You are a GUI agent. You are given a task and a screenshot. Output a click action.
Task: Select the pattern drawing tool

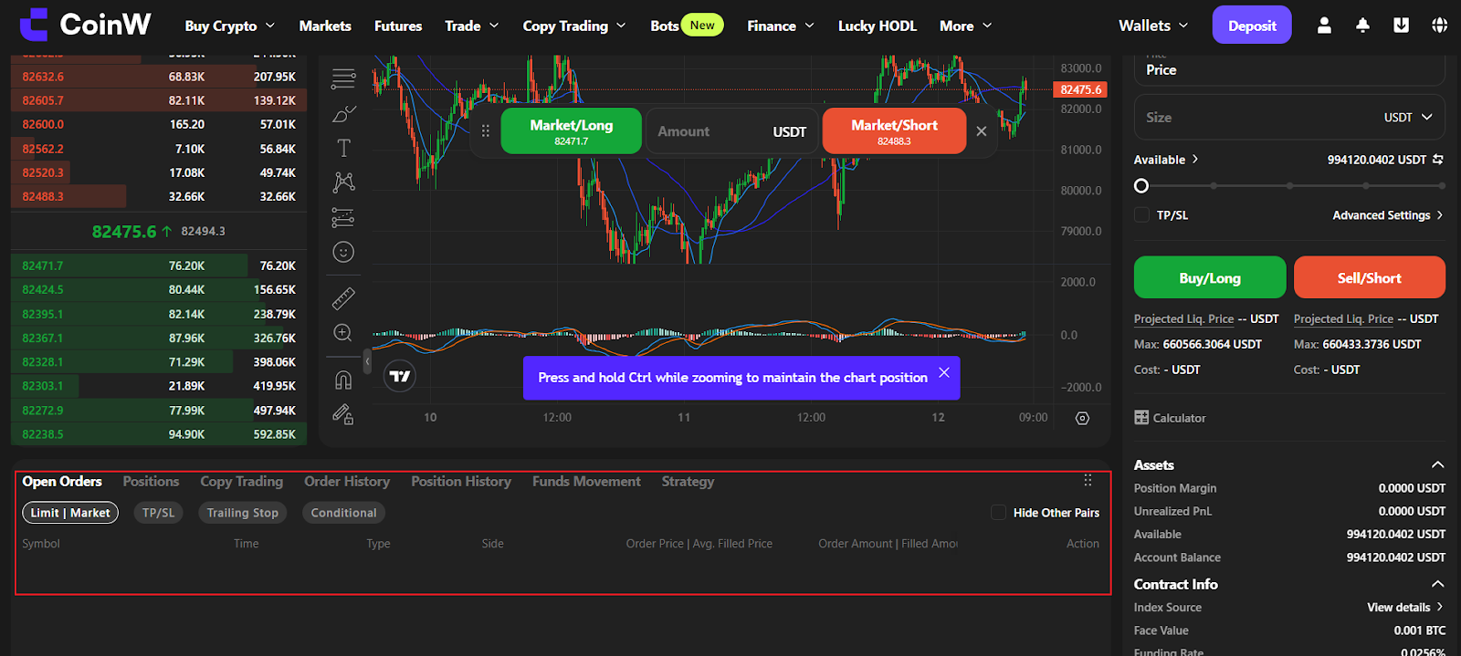click(x=343, y=182)
